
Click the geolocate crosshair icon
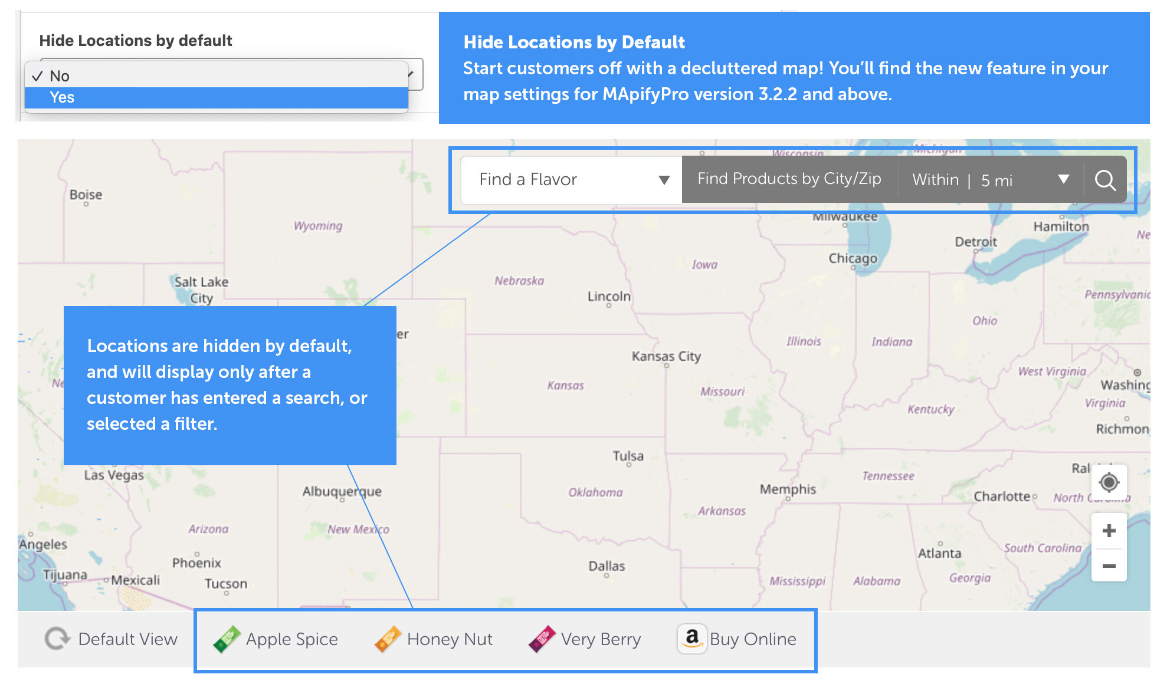1109,482
